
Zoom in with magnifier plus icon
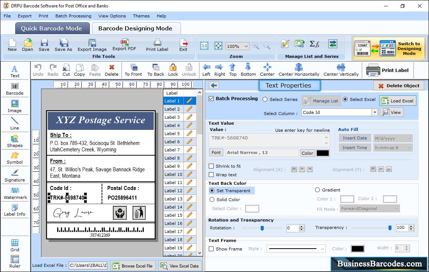coord(256,46)
